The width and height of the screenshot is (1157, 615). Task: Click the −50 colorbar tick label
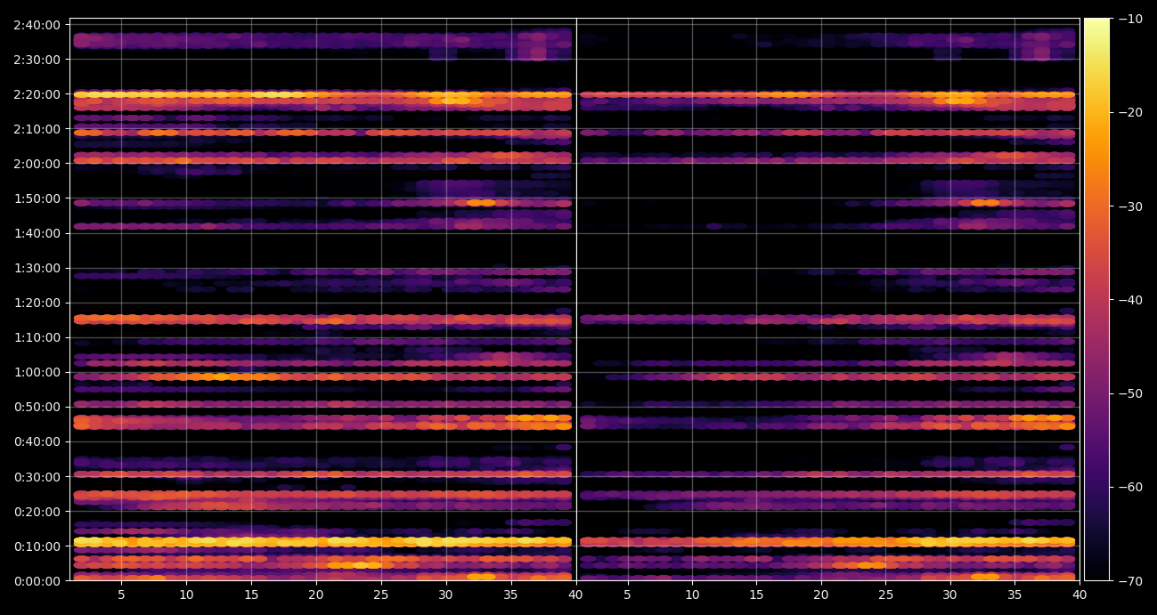(1130, 393)
